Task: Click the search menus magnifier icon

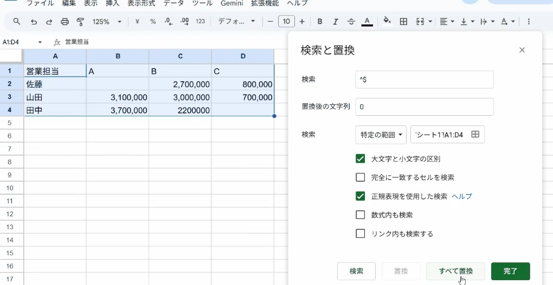Action: pos(17,22)
